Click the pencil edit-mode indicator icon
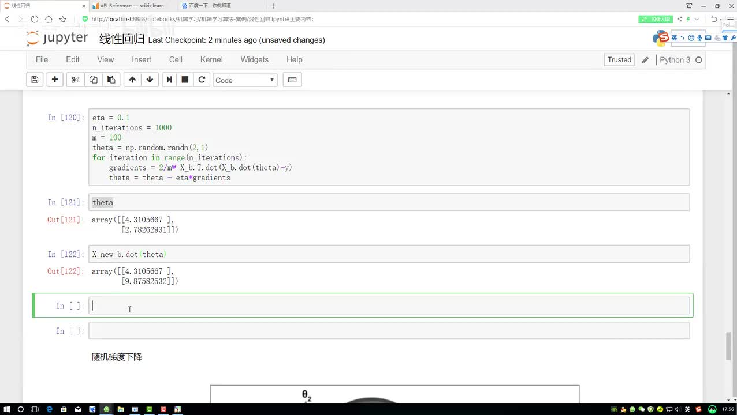The image size is (737, 415). 645,60
